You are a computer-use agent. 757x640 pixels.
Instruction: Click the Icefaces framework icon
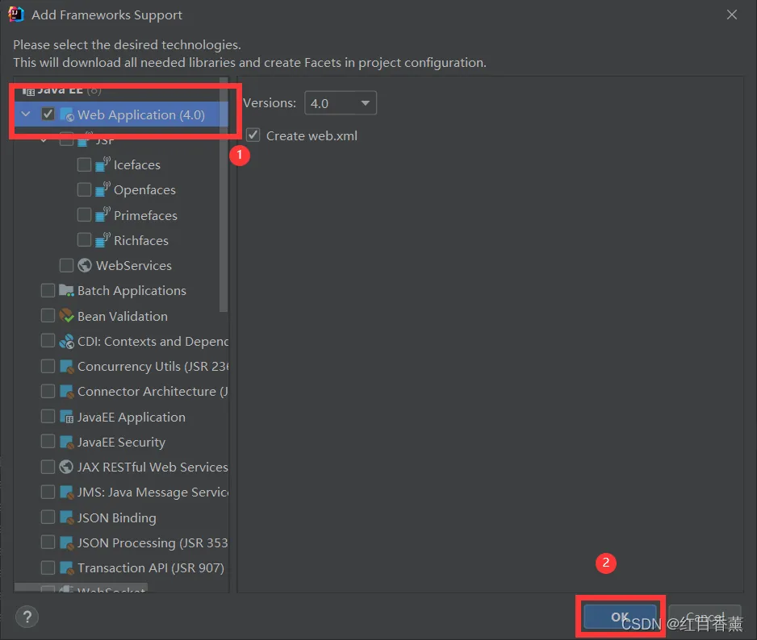coord(102,164)
